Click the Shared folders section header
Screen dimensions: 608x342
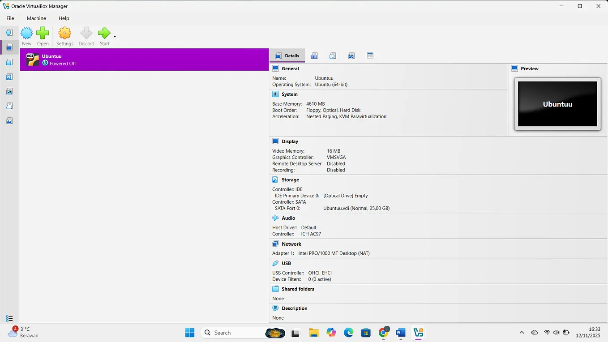[x=298, y=289]
